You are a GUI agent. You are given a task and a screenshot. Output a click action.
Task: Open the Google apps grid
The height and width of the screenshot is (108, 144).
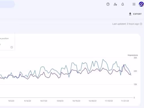[134, 4]
